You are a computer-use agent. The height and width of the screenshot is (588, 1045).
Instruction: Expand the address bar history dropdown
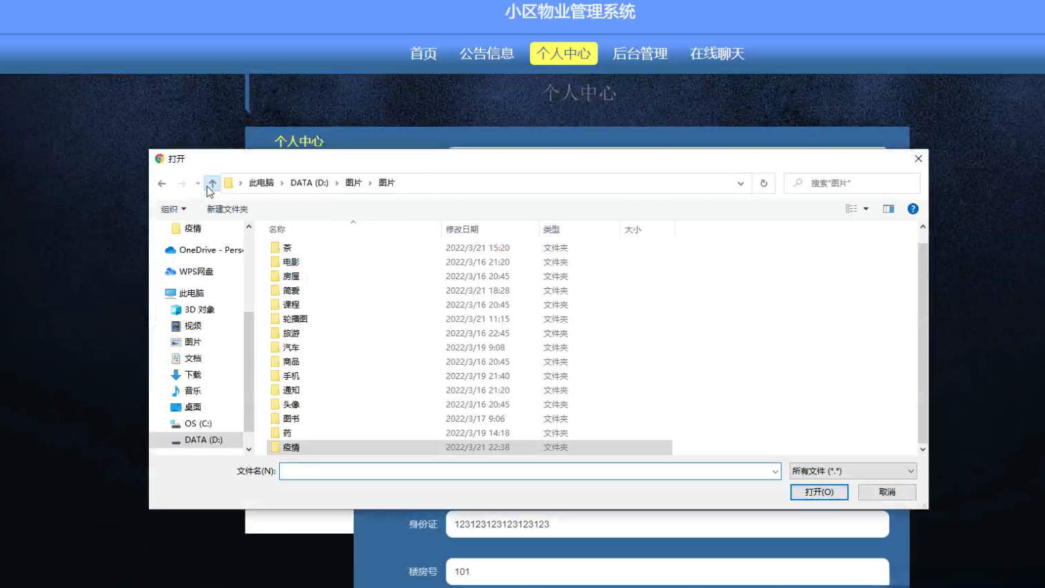pos(741,183)
